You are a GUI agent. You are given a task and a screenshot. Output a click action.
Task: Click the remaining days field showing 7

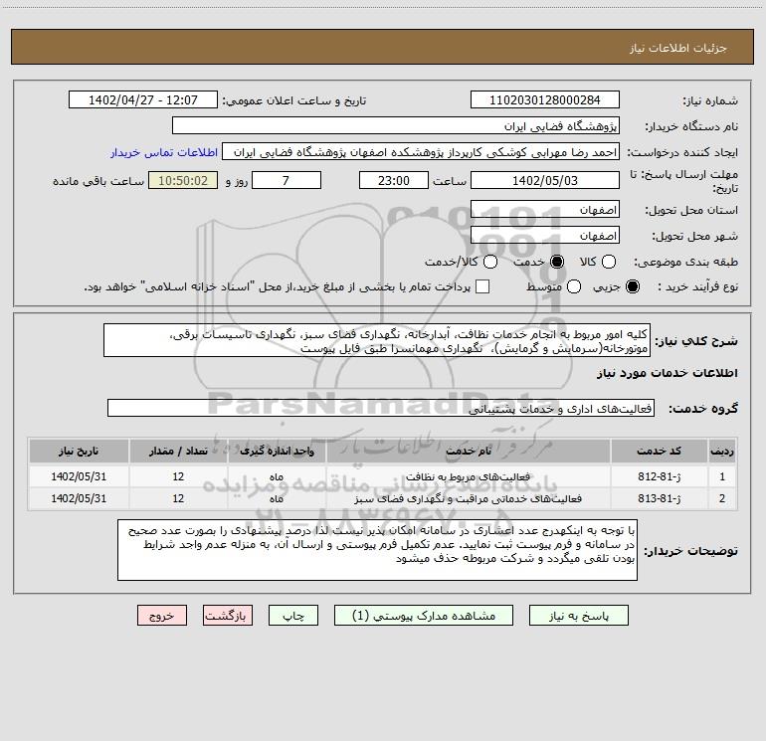pyautogui.click(x=286, y=180)
